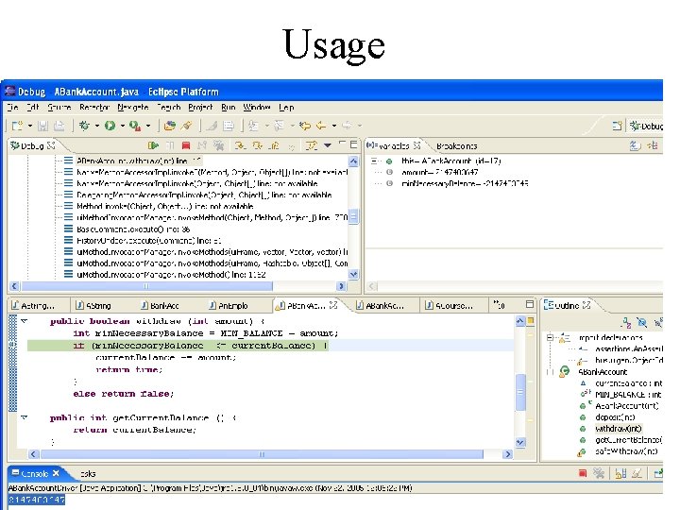Collapse the withdraw method fold marker
680x510 pixels.
25,321
